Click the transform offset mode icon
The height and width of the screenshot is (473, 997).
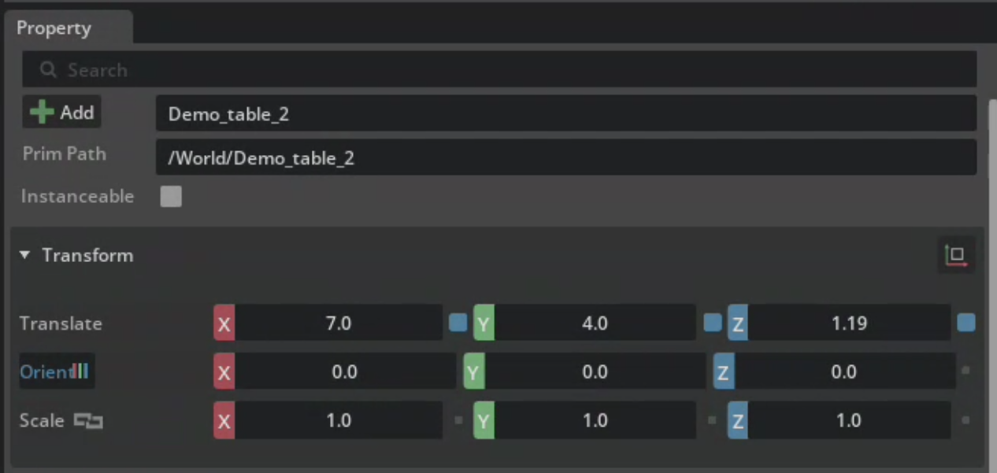point(956,255)
